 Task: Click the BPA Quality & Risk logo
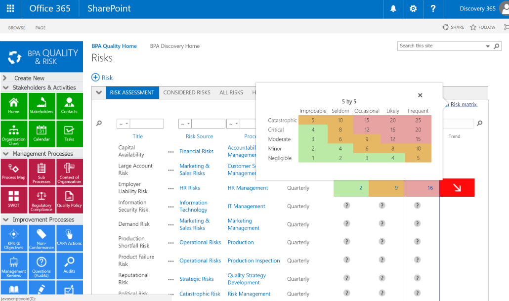point(42,57)
